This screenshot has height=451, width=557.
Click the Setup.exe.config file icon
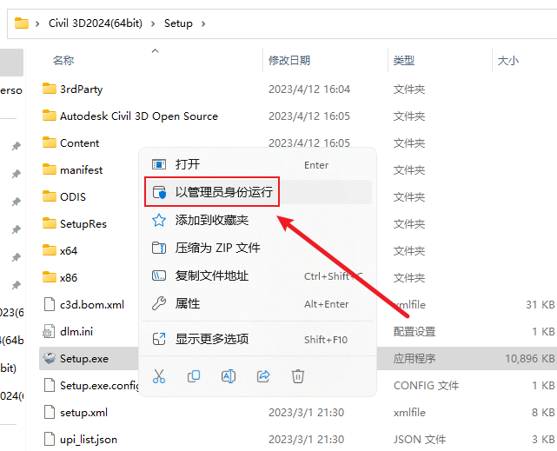50,385
